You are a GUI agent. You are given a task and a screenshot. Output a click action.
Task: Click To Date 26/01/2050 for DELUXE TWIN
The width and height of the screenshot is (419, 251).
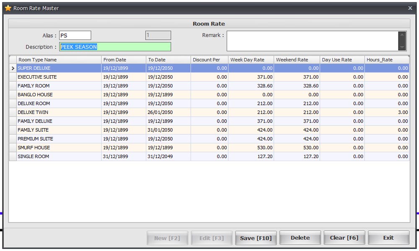[168, 112]
